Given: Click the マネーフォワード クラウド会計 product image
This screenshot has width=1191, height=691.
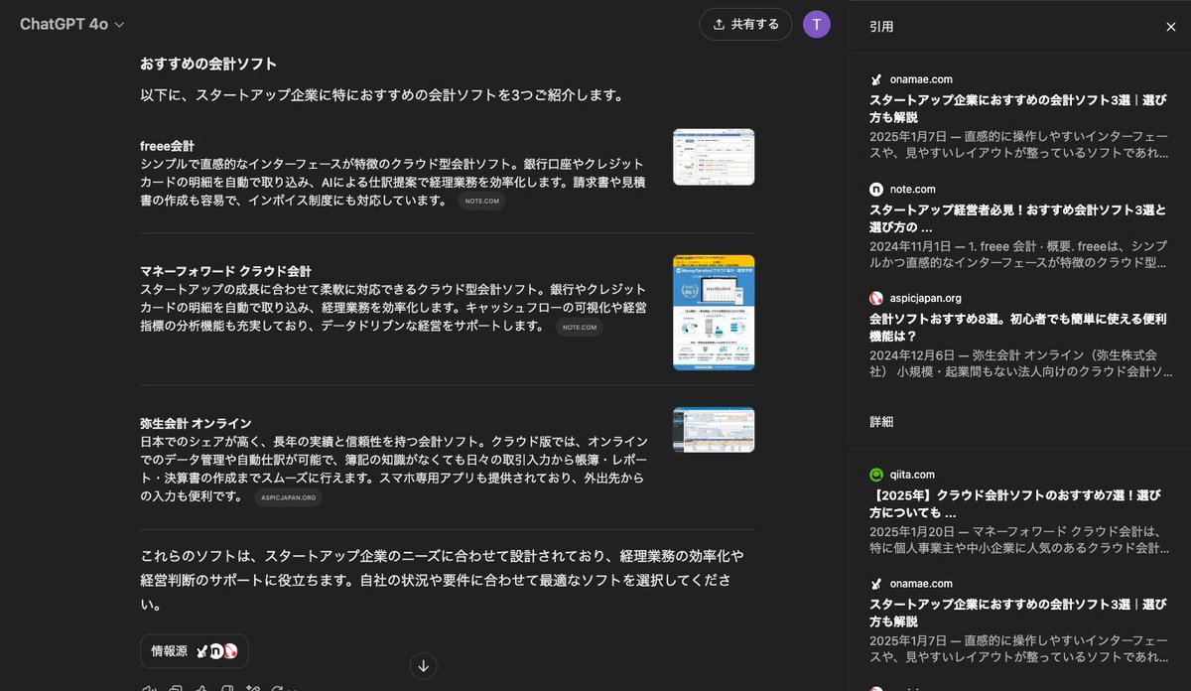Looking at the screenshot, I should pyautogui.click(x=712, y=312).
